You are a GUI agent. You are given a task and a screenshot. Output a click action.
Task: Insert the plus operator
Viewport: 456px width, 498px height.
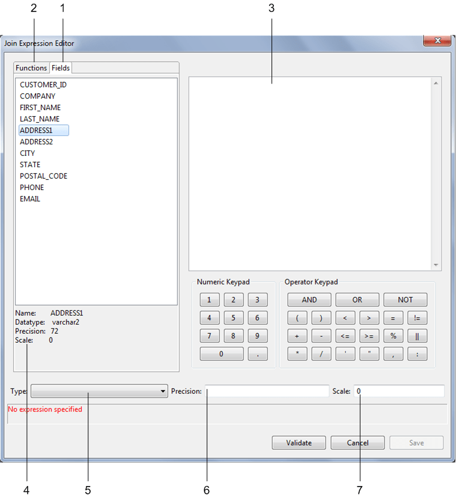(x=297, y=336)
